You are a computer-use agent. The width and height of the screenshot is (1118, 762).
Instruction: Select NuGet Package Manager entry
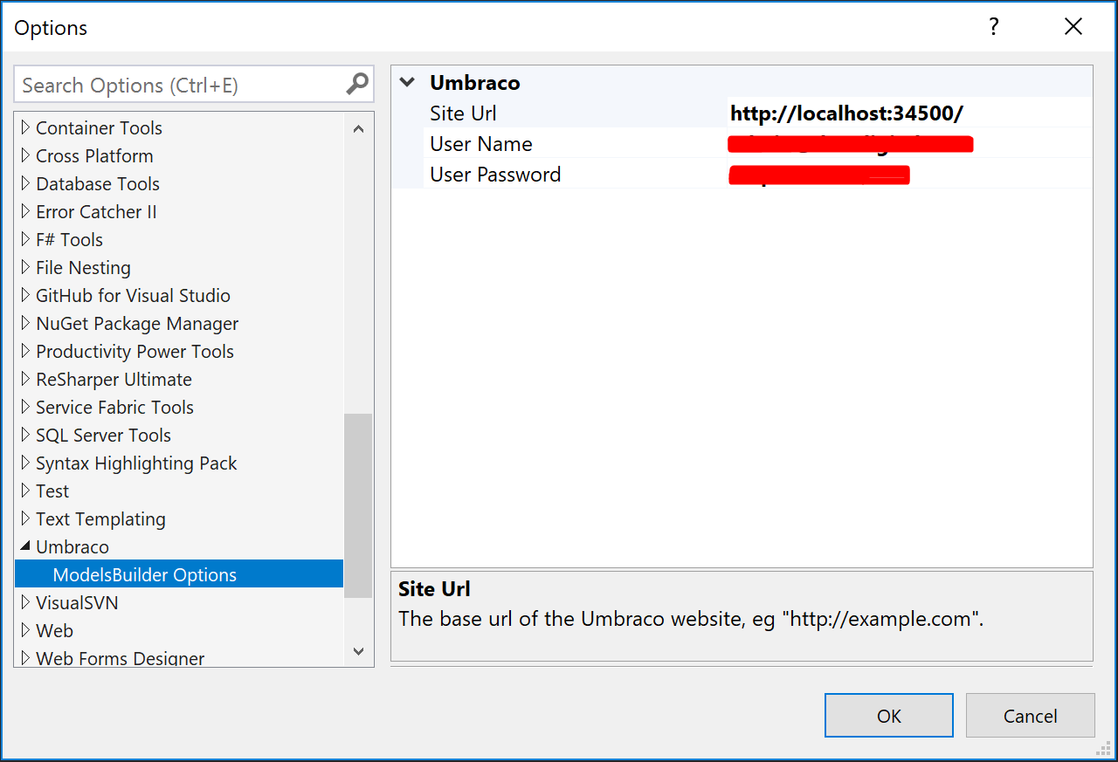pos(137,323)
